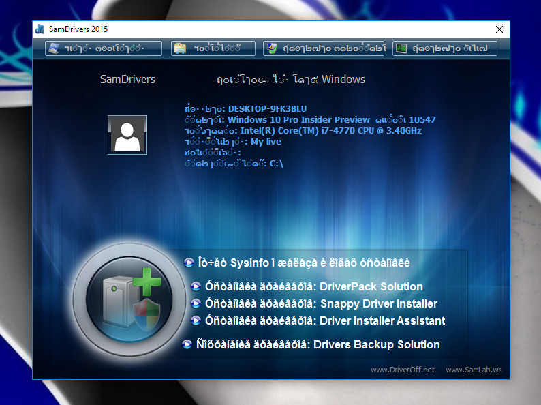Click the play arrow beside Driver Installer Assistant

[x=196, y=320]
